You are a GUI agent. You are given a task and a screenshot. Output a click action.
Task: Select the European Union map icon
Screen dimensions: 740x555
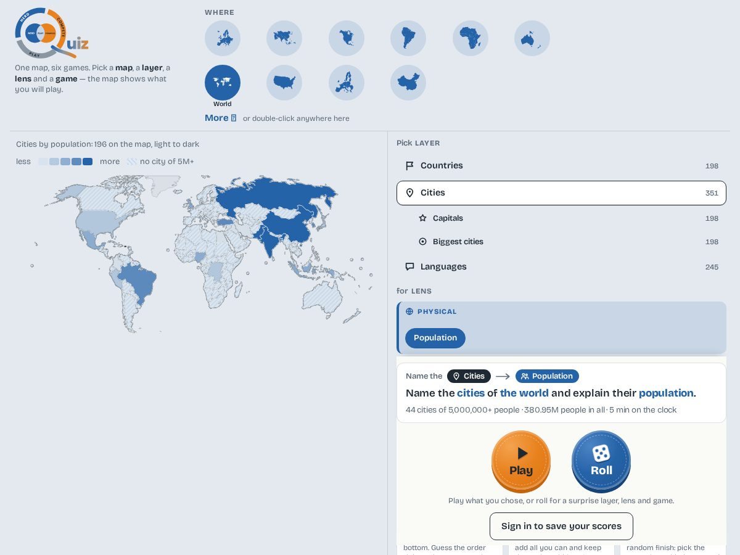[347, 83]
